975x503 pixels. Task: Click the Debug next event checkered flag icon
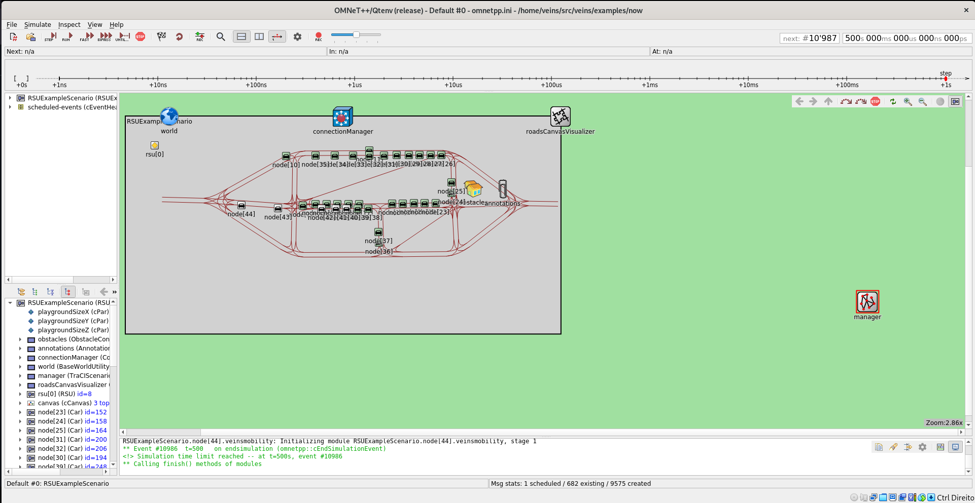pyautogui.click(x=161, y=36)
